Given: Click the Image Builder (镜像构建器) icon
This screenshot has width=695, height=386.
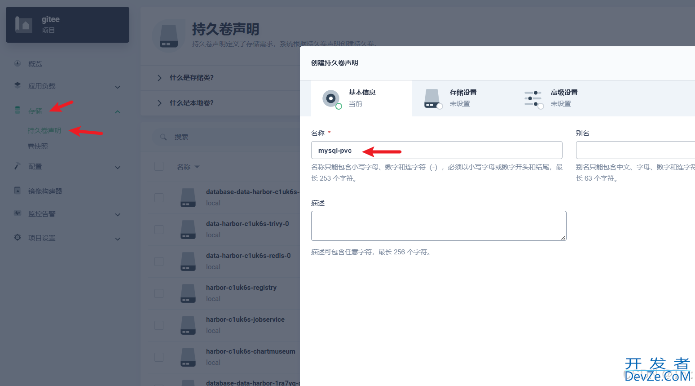Looking at the screenshot, I should point(18,191).
